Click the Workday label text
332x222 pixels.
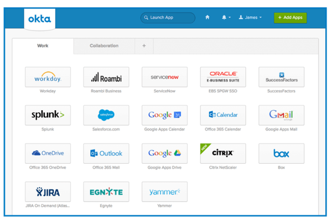[48, 91]
